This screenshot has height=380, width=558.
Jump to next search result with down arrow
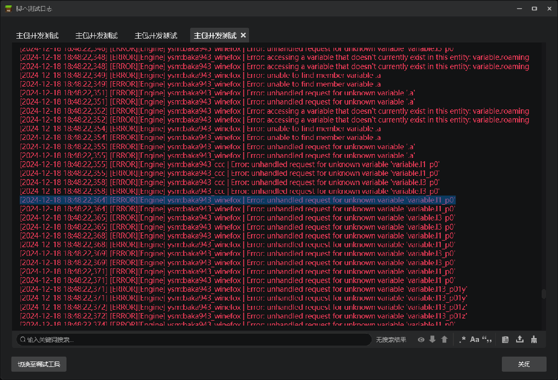pos(433,340)
